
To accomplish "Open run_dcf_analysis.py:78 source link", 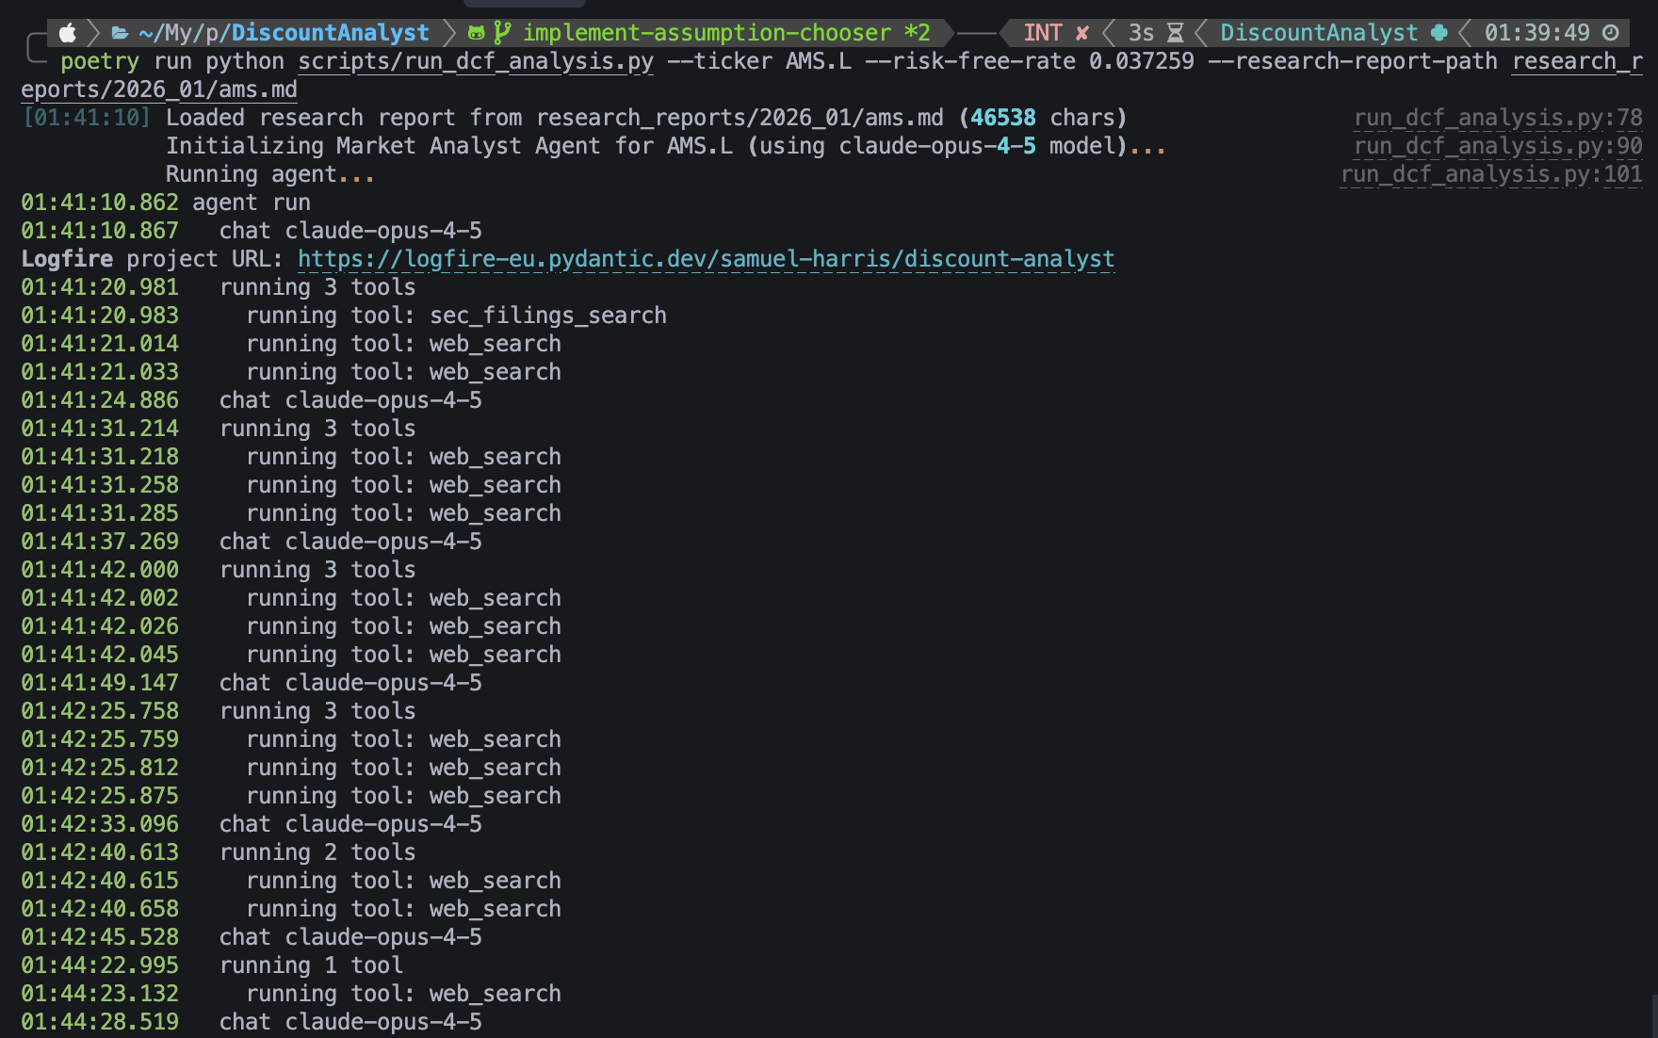I will pyautogui.click(x=1498, y=118).
